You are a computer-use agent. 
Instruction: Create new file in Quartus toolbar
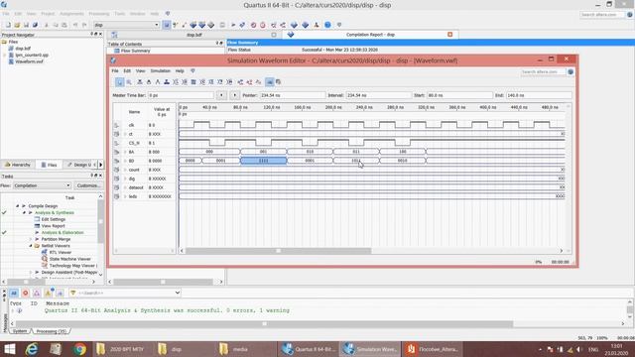(8, 25)
